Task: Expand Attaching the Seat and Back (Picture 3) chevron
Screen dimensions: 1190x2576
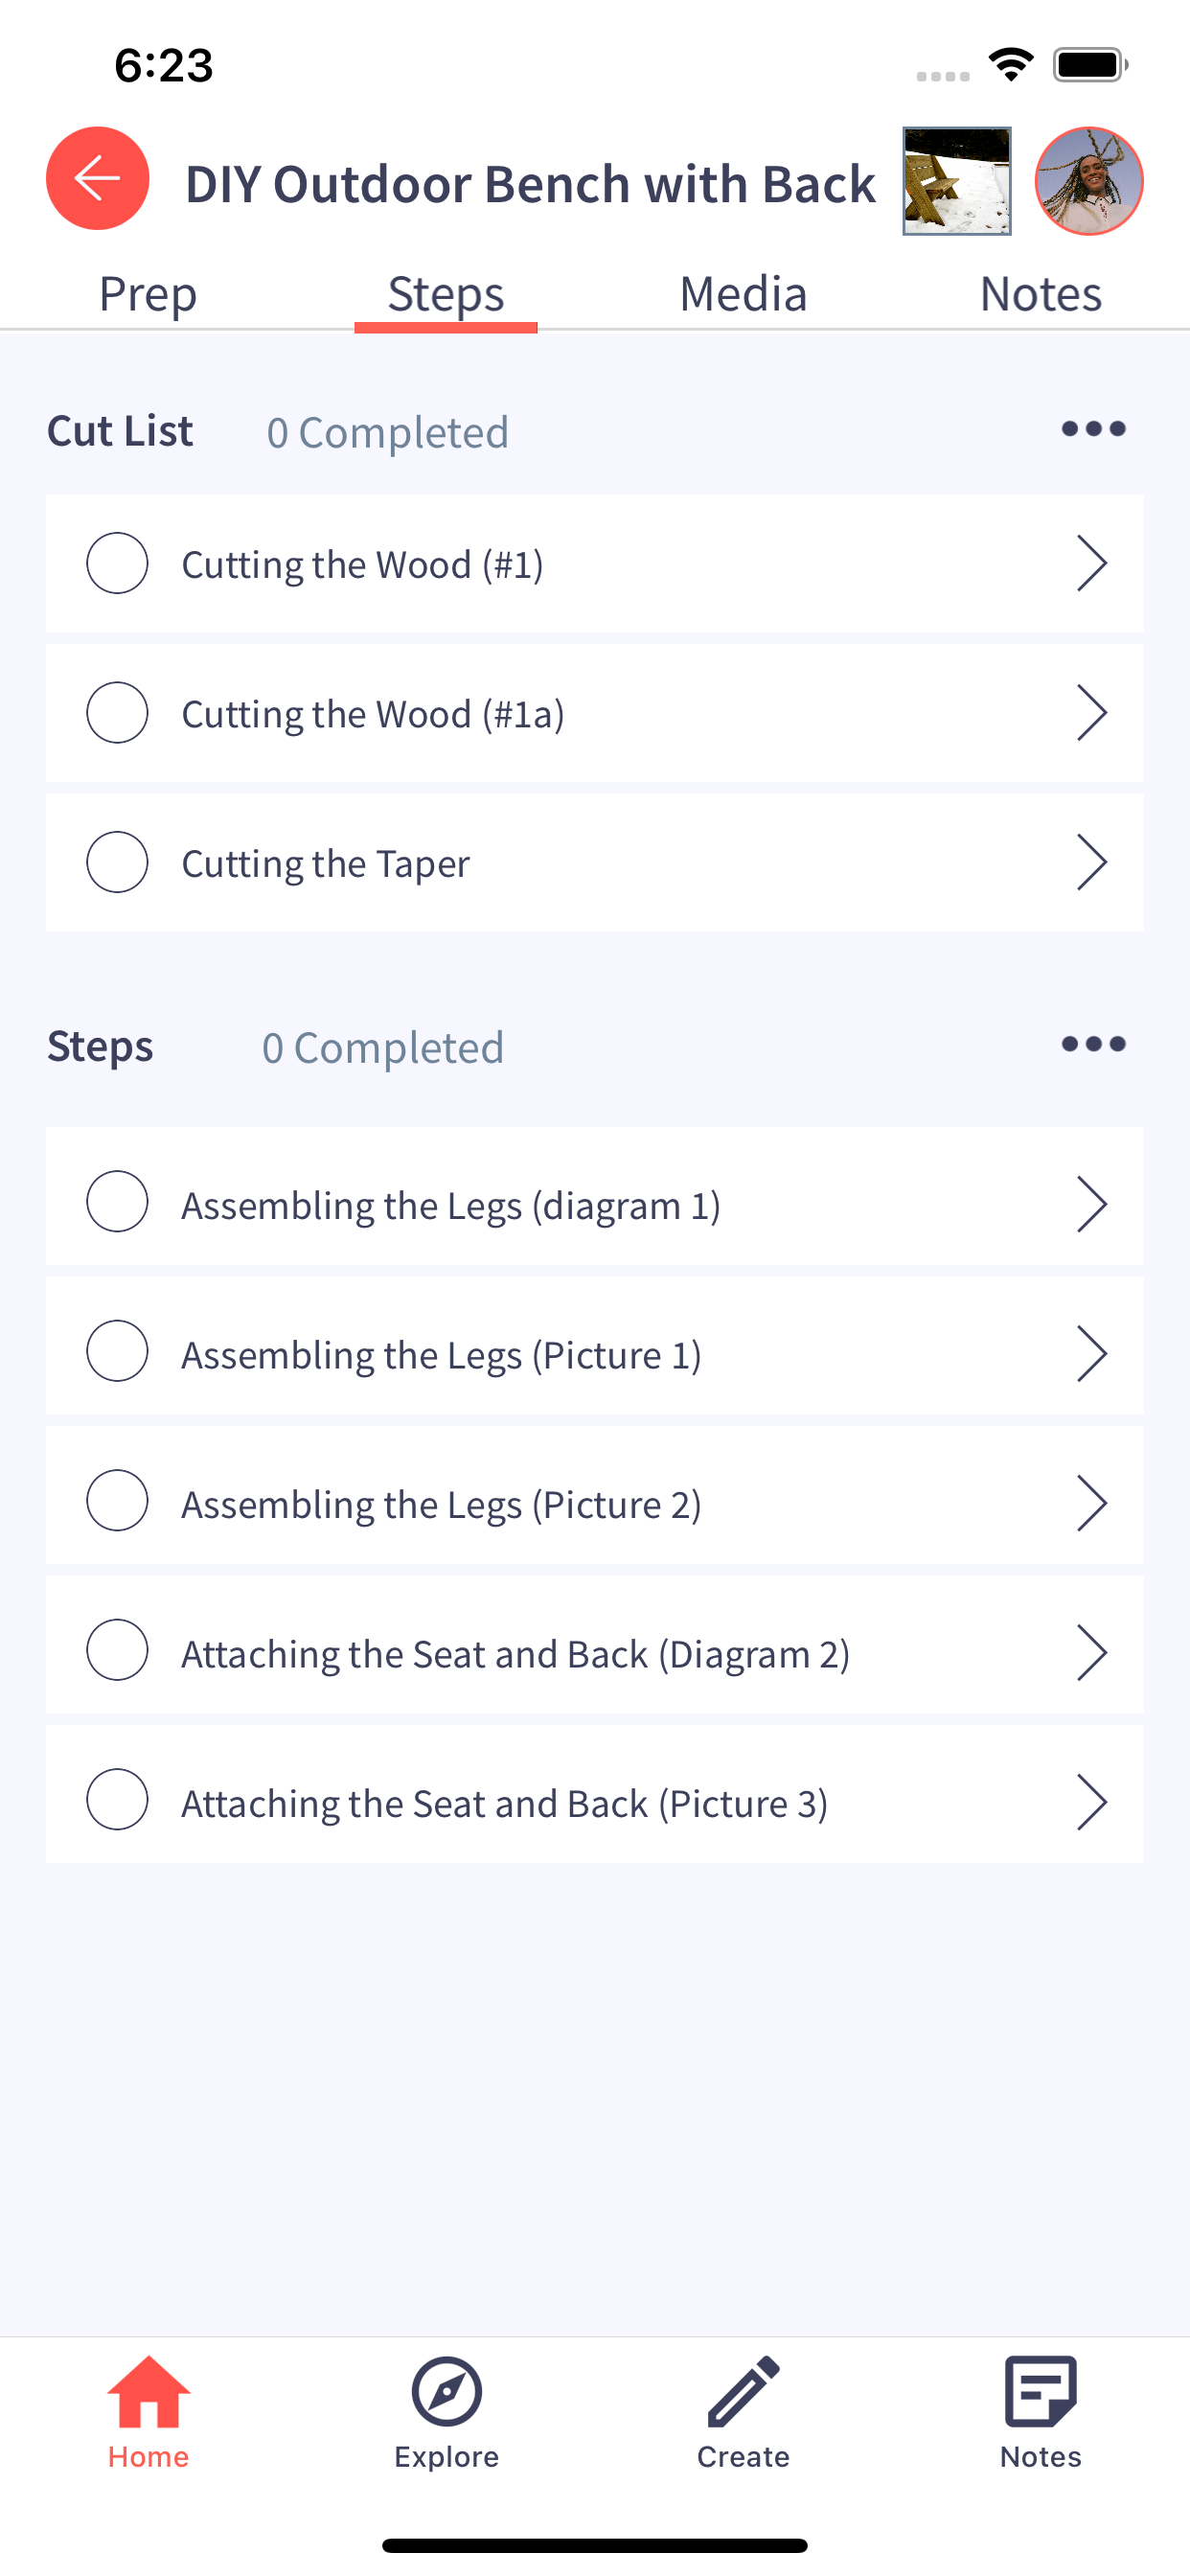Action: [1092, 1802]
